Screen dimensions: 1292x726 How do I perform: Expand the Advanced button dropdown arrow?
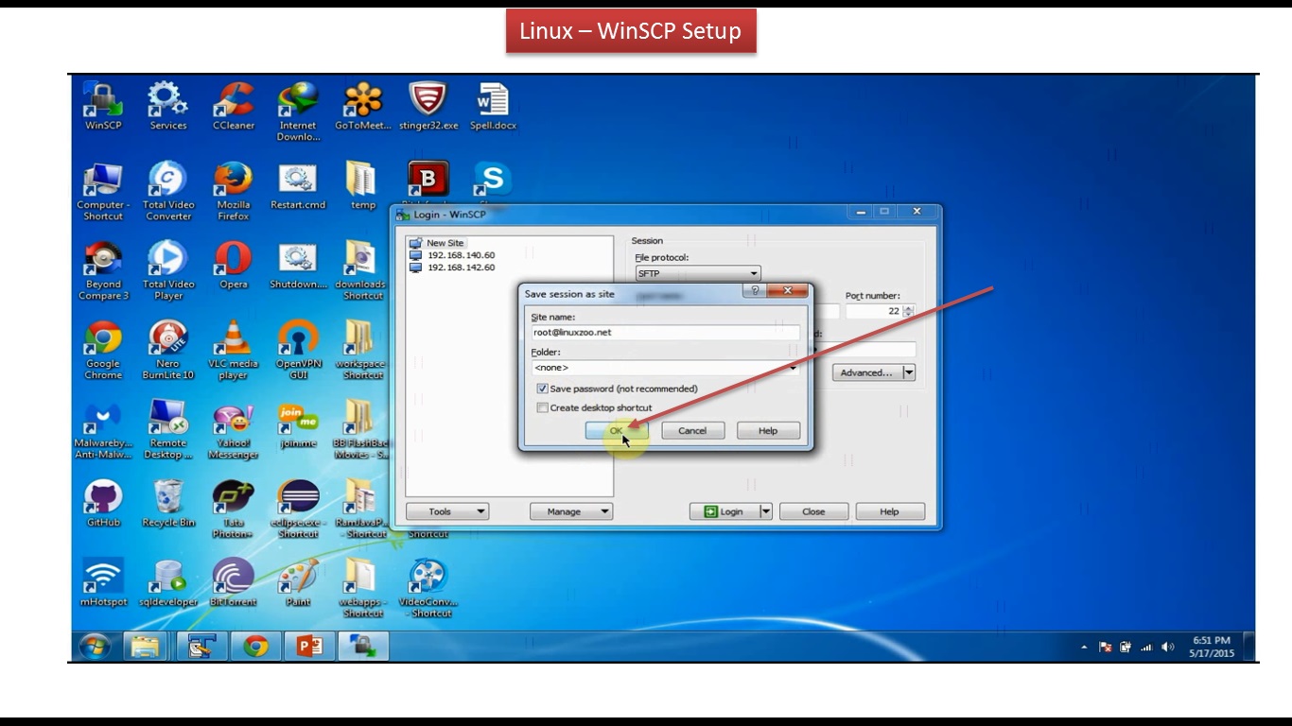tap(909, 372)
